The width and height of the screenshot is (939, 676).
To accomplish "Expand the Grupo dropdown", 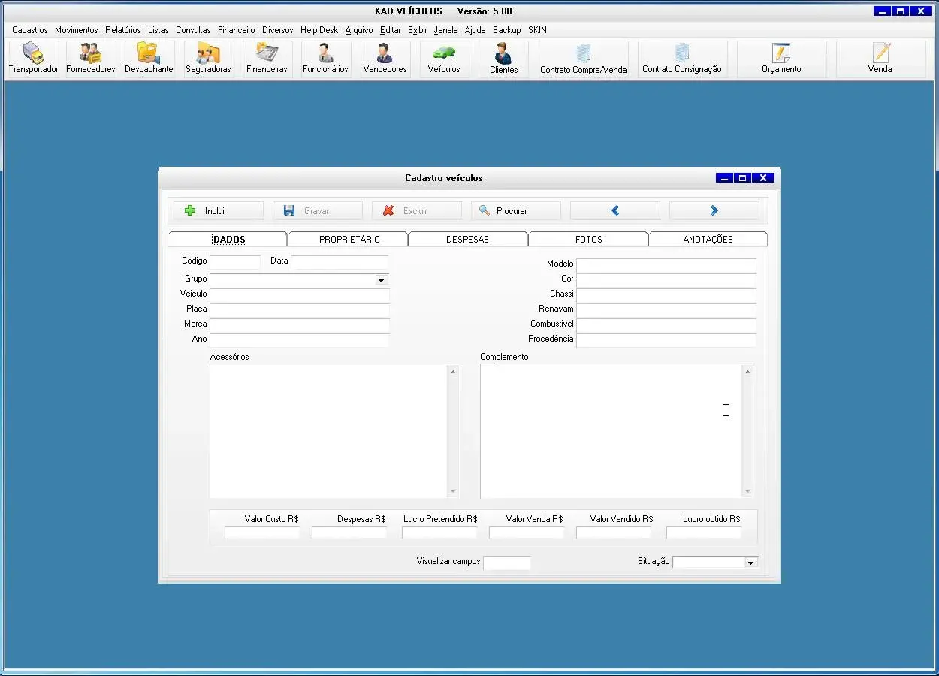I will tap(382, 280).
